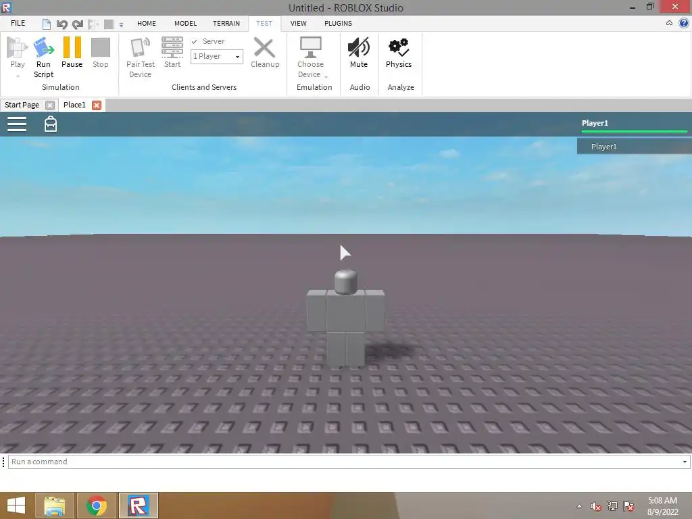Click the ROBLOX Studio title bar logo
692x519 pixels.
(x=7, y=7)
